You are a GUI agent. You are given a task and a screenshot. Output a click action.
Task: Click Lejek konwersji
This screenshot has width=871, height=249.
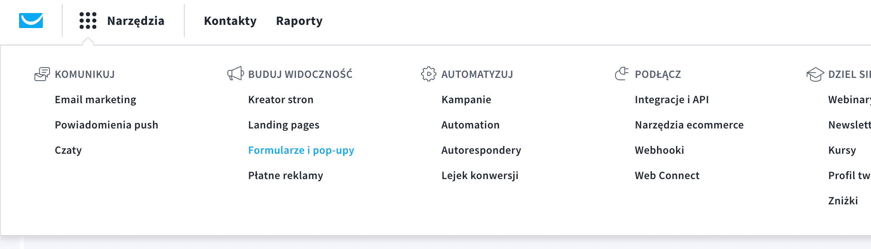(x=480, y=175)
